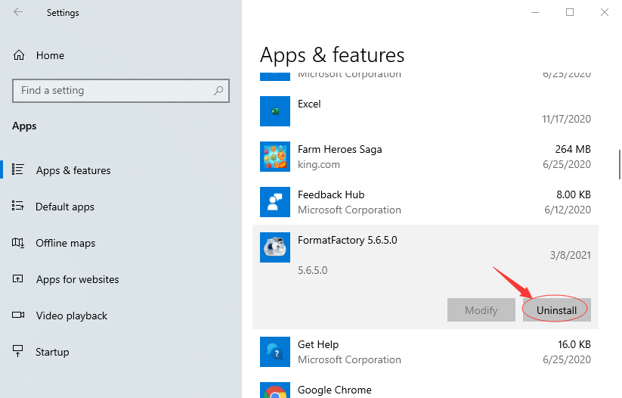Focus the Find a setting search box

point(121,91)
